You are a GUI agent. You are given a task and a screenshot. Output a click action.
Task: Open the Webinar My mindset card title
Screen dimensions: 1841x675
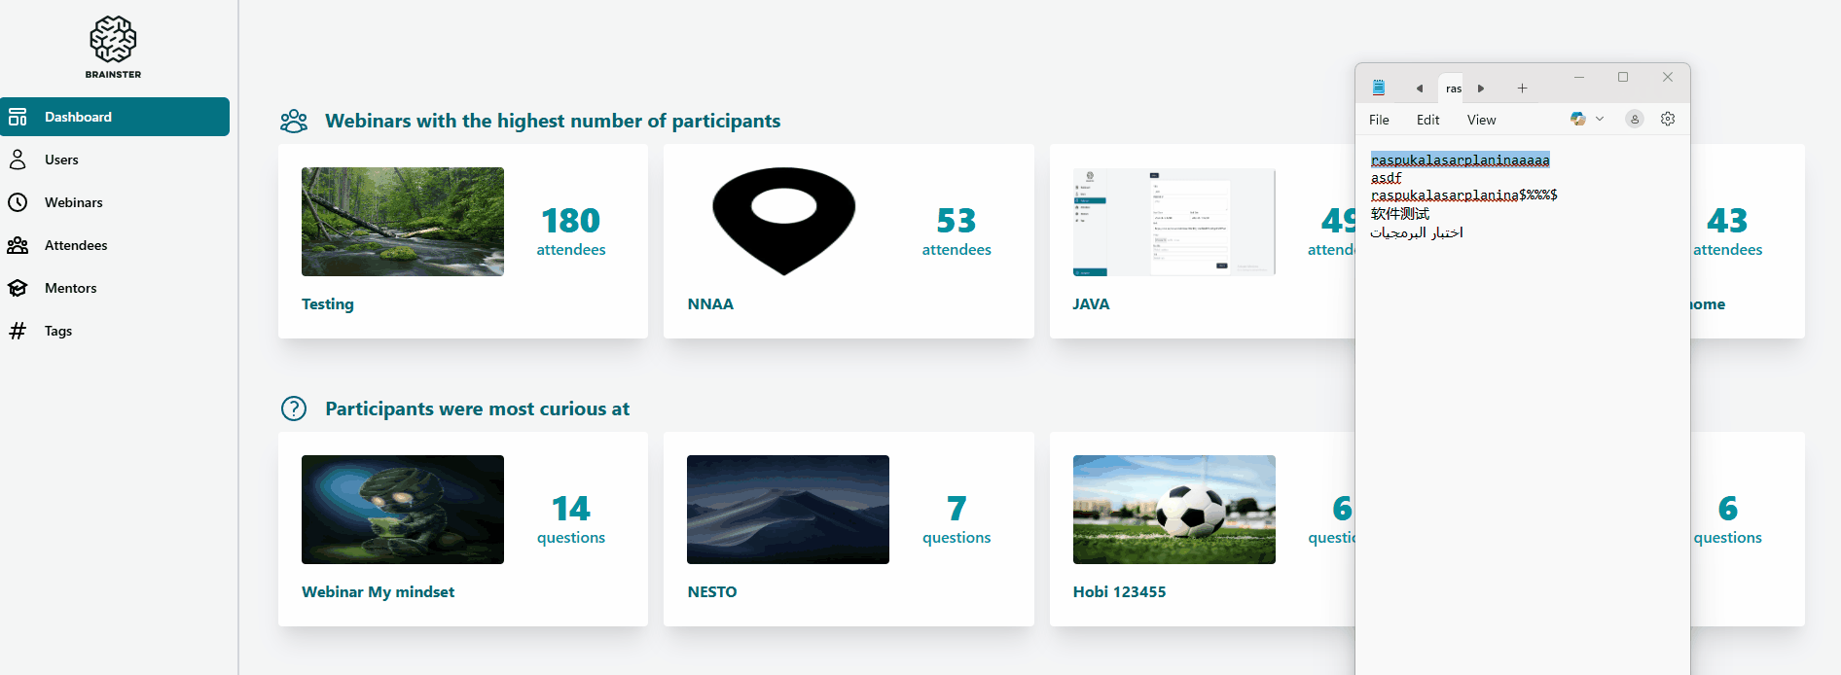pyautogui.click(x=378, y=592)
